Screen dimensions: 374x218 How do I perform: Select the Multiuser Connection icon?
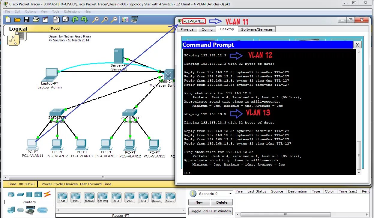(42, 210)
